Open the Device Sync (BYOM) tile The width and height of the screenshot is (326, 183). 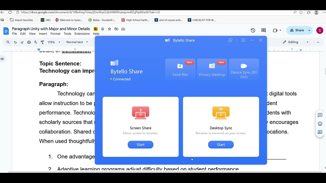244,69
